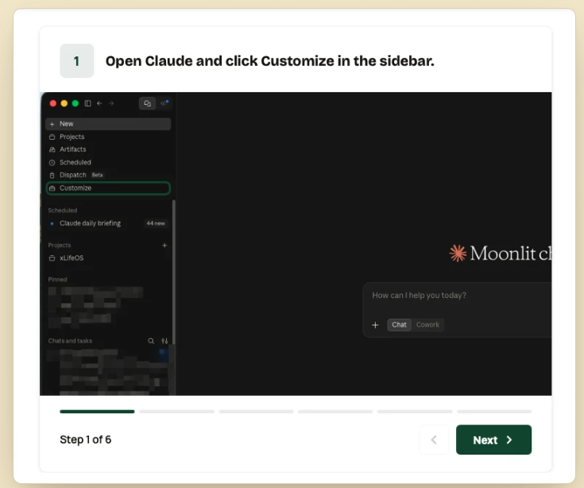584x488 pixels.
Task: Switch to Cowork mode toggle
Action: [427, 325]
